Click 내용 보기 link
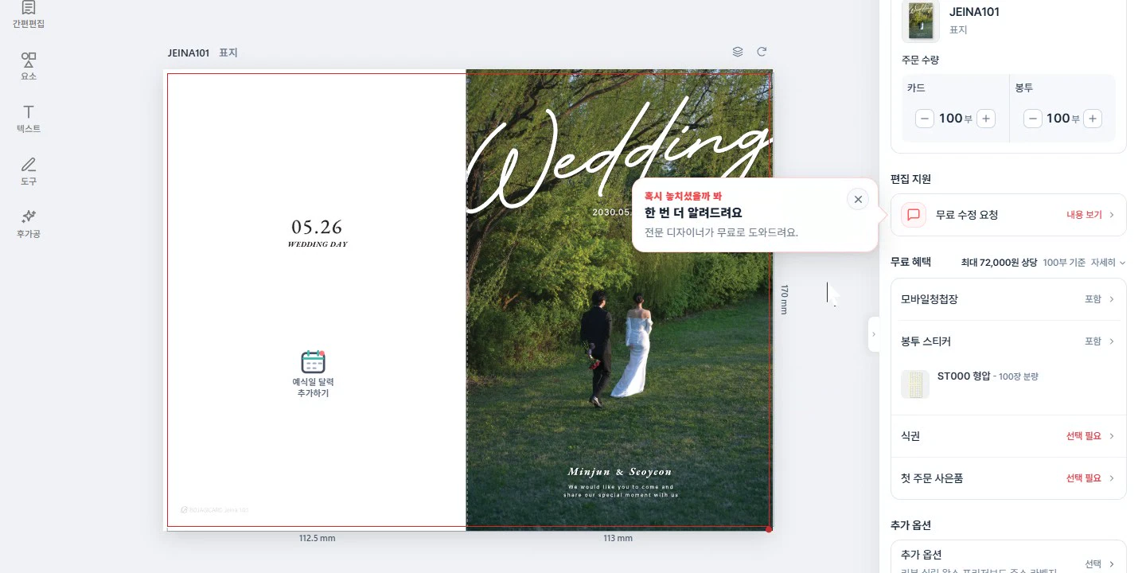 pyautogui.click(x=1084, y=215)
